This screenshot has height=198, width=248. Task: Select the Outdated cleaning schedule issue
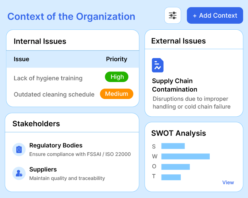pyautogui.click(x=54, y=94)
